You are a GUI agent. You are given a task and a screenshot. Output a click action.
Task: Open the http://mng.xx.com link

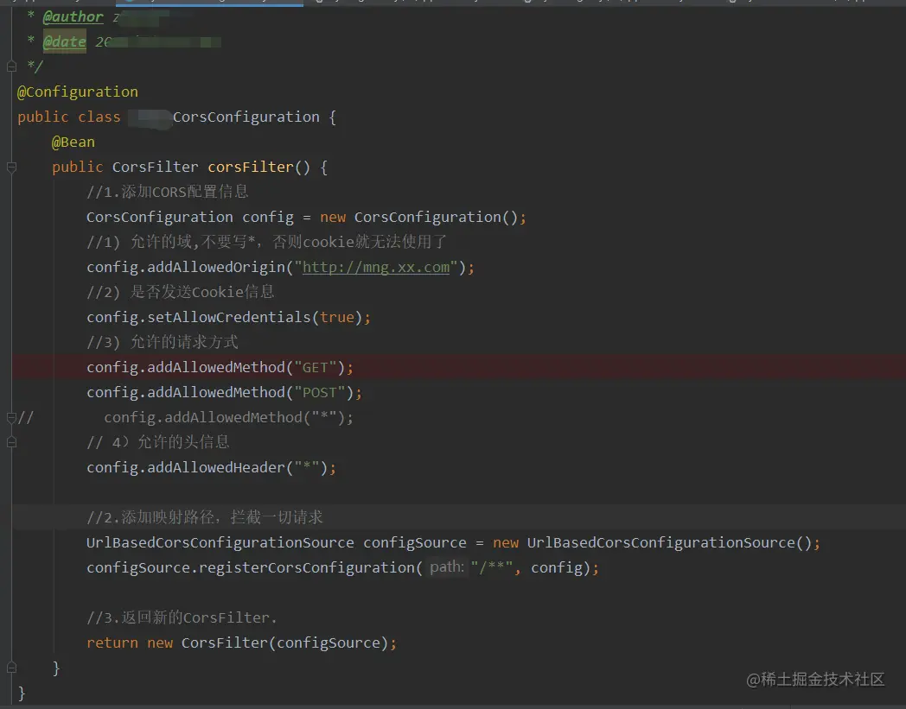point(375,268)
